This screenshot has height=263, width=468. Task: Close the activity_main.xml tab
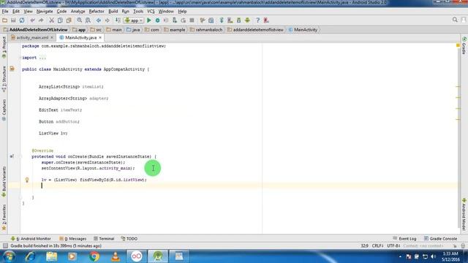[x=52, y=37]
